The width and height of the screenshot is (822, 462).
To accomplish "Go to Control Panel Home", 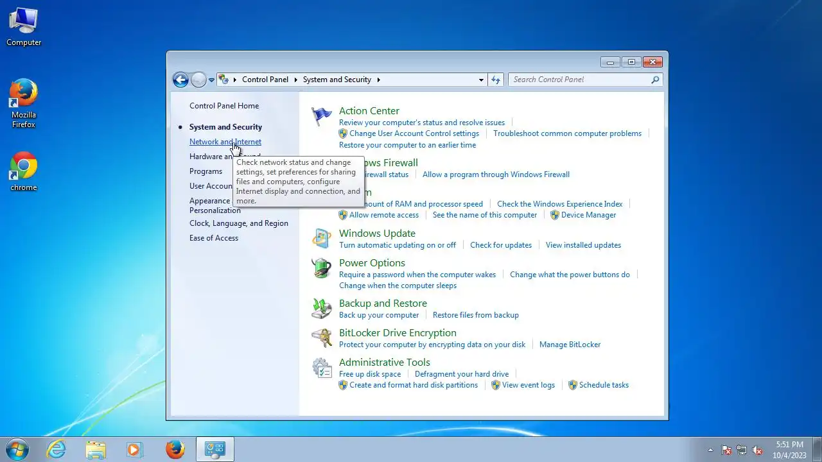I will 224,106.
